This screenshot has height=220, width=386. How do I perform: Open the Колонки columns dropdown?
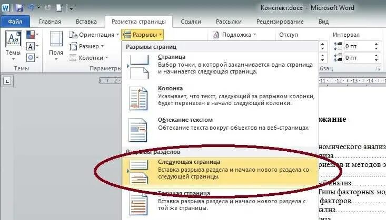89,58
